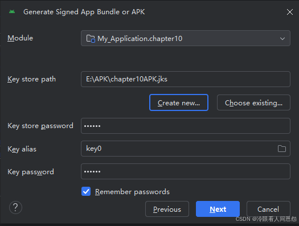Uncheck Remember passwords checkbox

(86, 191)
